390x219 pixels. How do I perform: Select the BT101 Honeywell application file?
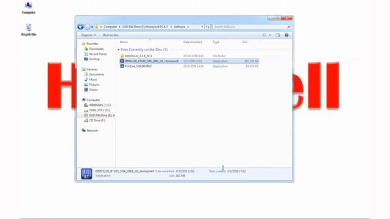pos(151,61)
